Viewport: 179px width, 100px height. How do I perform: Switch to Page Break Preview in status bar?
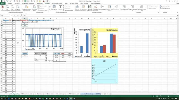pos(161,96)
